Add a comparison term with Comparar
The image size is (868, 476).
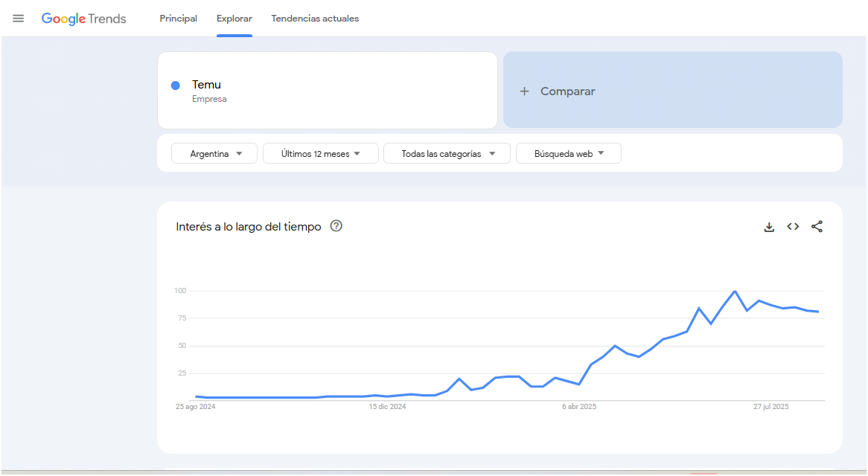(673, 90)
